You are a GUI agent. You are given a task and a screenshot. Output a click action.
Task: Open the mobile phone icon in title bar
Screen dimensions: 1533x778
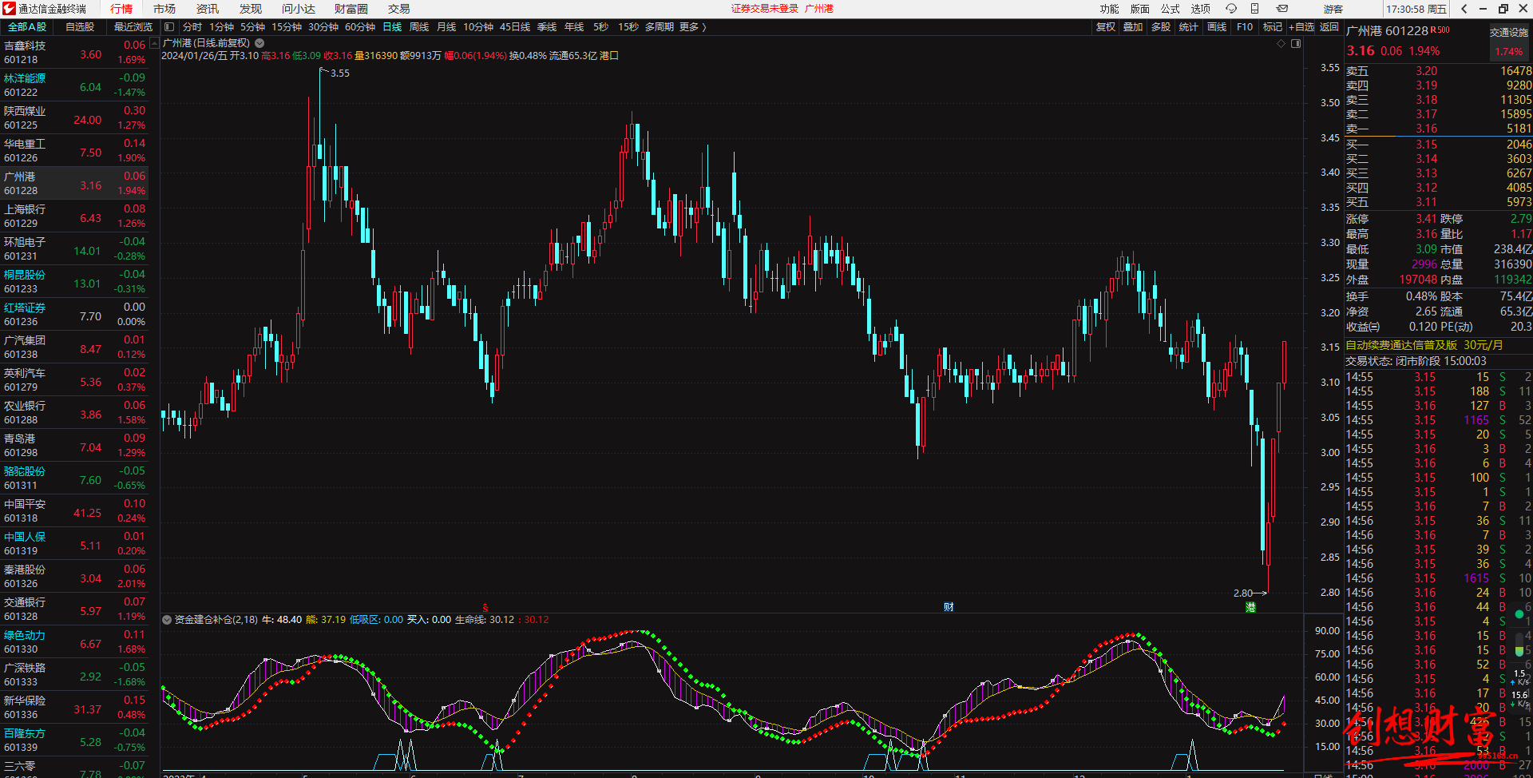pos(1254,9)
